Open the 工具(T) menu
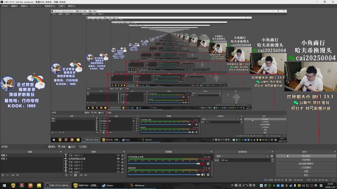This screenshot has height=189, width=337. pyautogui.click(x=62, y=6)
